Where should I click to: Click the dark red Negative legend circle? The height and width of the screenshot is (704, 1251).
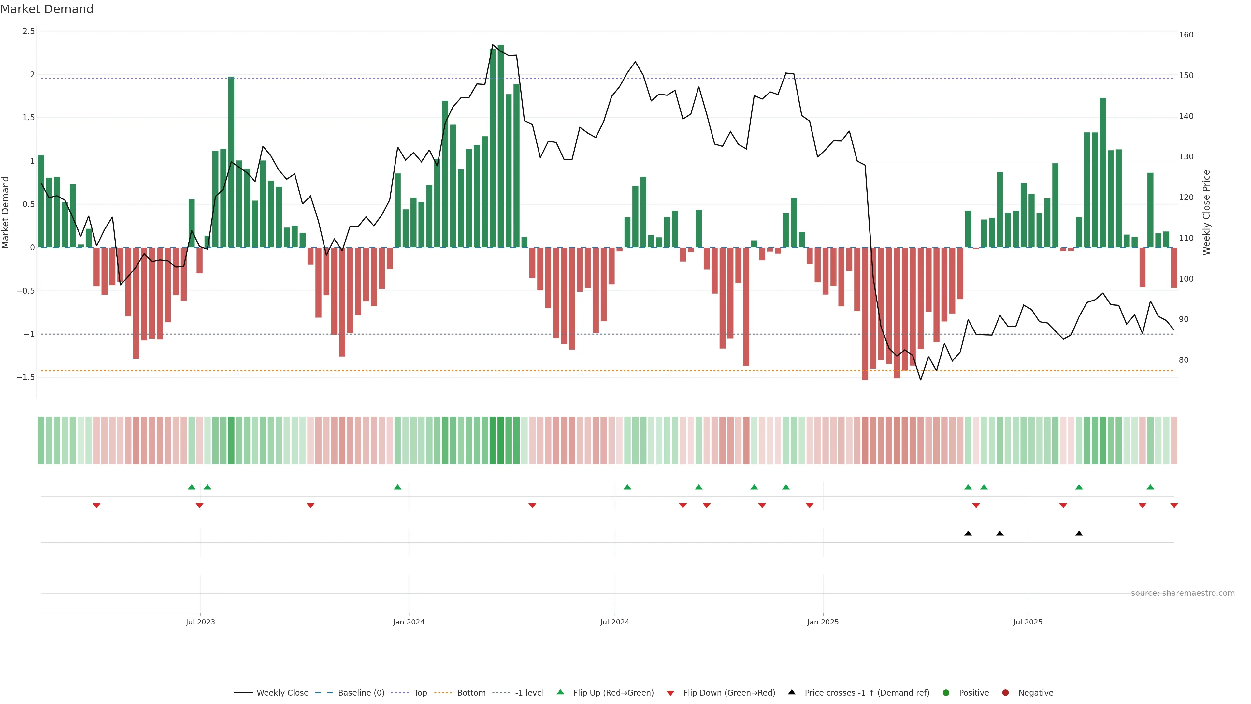(1005, 693)
